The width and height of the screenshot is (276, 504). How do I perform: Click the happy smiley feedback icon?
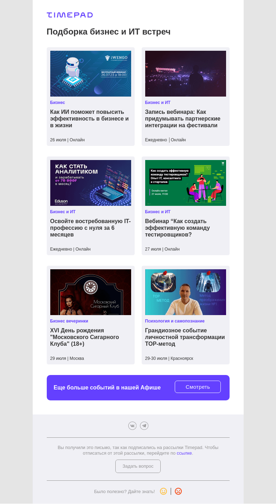pos(163,491)
